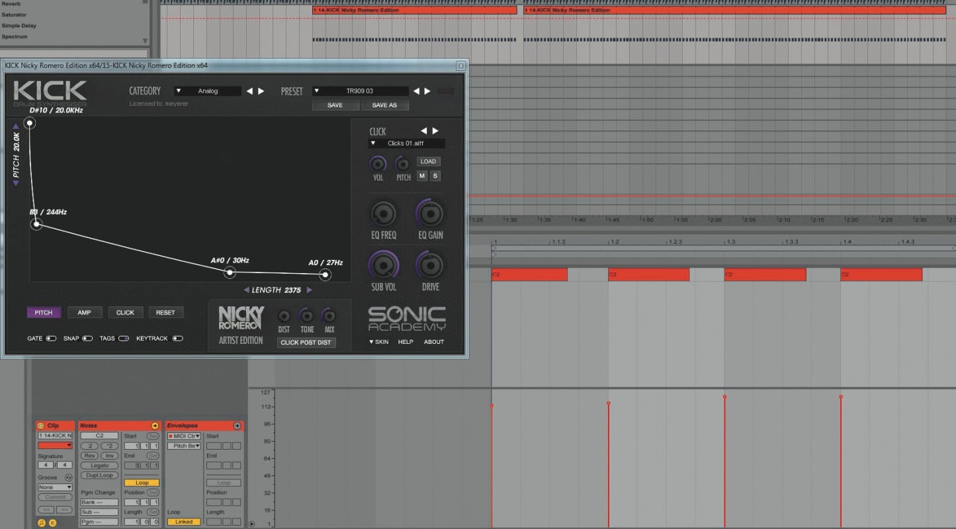956x529 pixels.
Task: Click SAVE AS preset button
Action: tap(384, 105)
